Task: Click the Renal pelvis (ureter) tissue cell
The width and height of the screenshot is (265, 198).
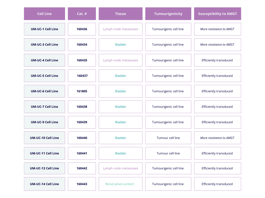Action: [121, 184]
